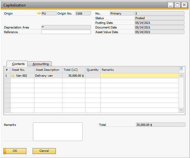Select the Primary series field
The height and width of the screenshot is (158, 190).
point(122,13)
